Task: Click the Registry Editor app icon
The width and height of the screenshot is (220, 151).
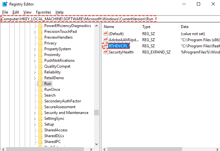Action: point(5,4)
